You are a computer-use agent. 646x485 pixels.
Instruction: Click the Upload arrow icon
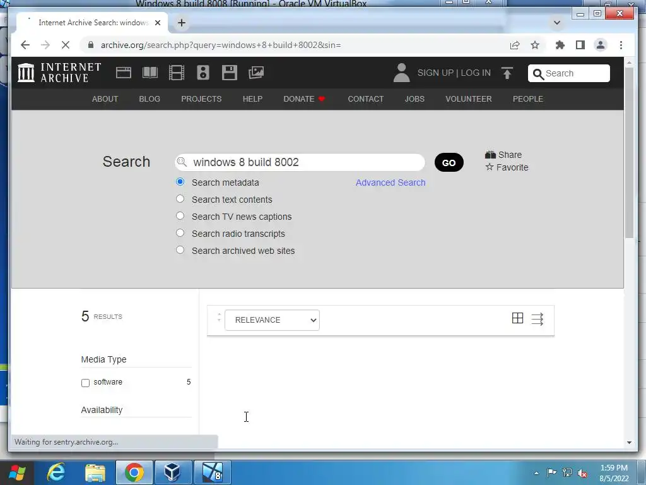click(x=507, y=73)
